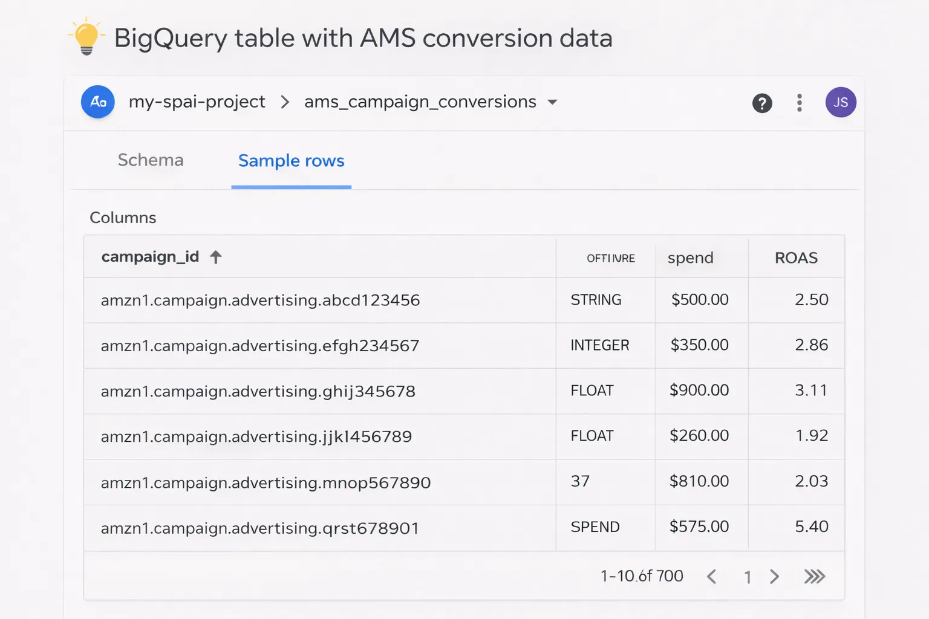Open help via the question mark icon
Screen dimensions: 929x619
pyautogui.click(x=762, y=103)
